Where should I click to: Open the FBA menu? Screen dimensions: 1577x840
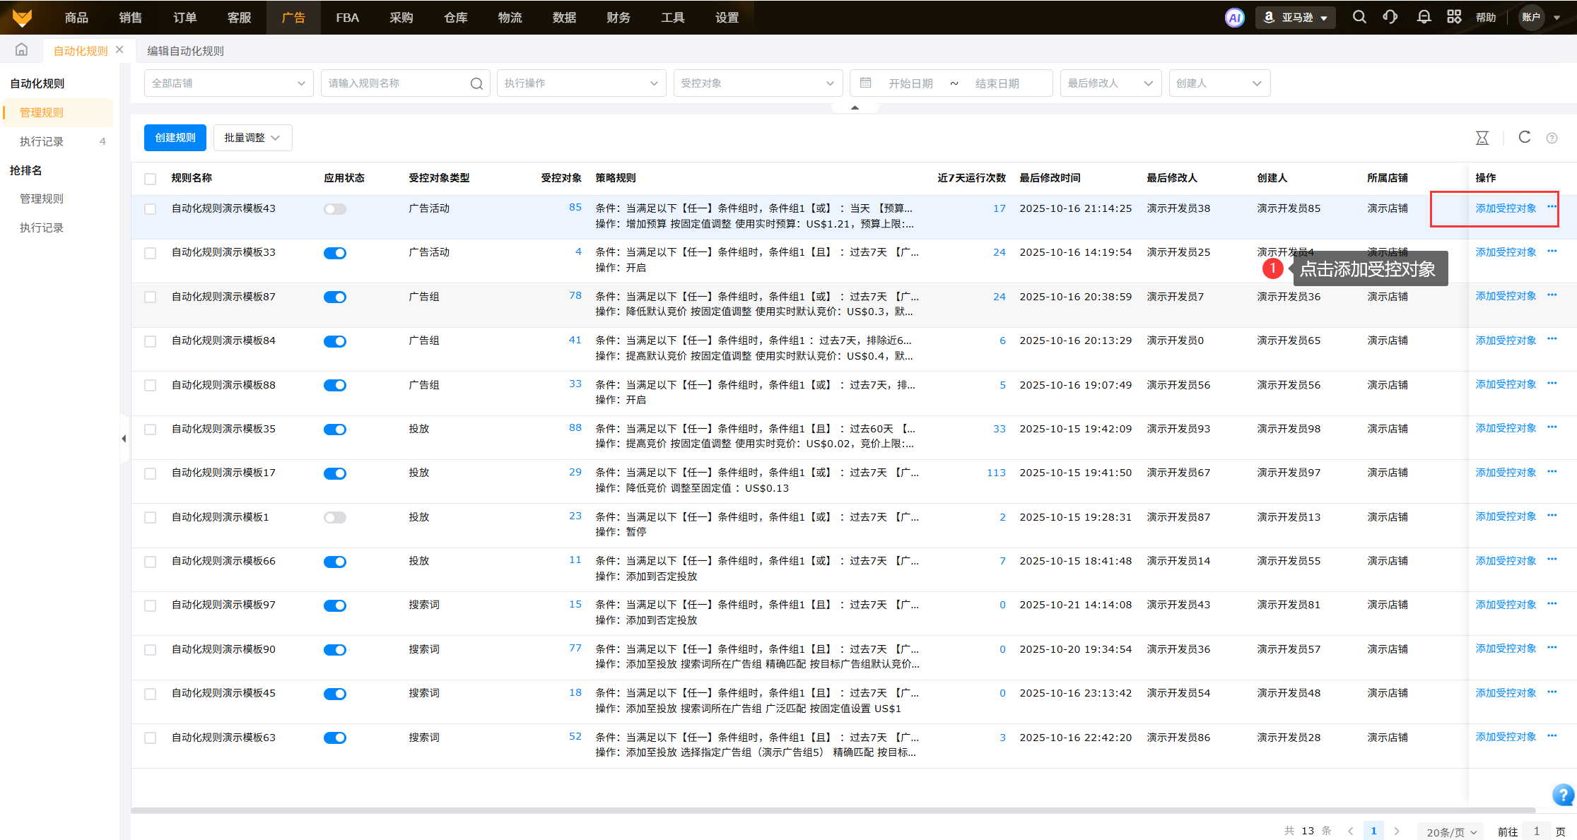point(347,18)
